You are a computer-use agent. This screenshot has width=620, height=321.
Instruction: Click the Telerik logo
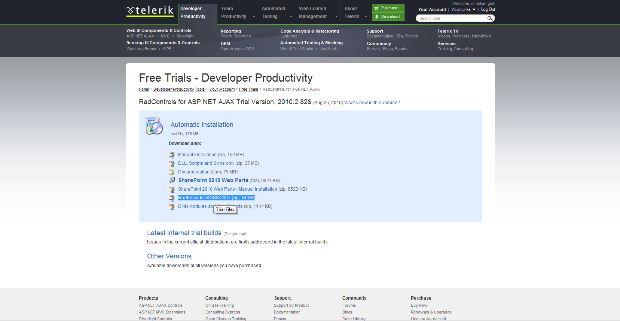tap(150, 10)
